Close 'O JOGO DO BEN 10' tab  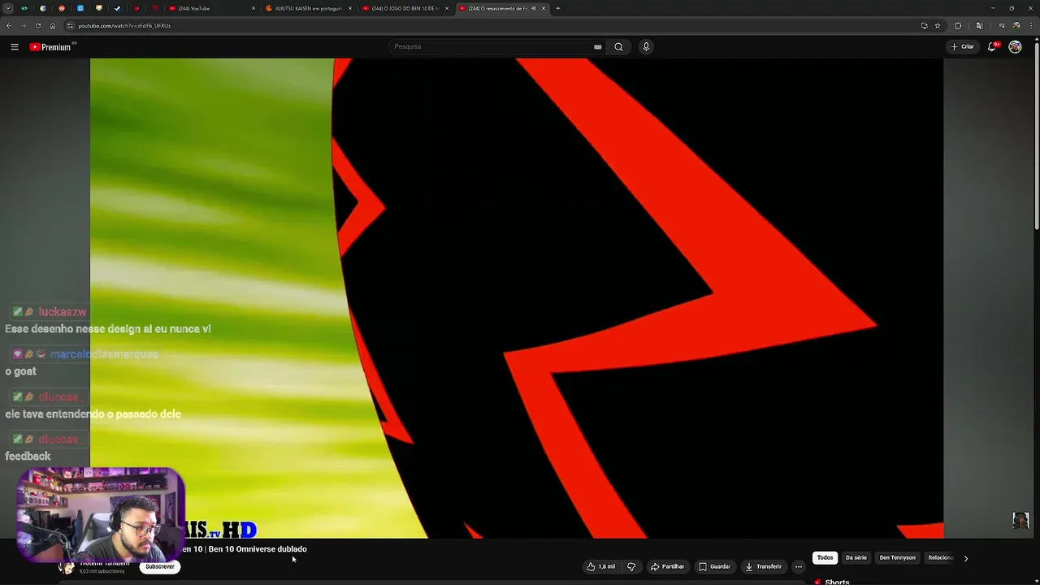pos(447,8)
